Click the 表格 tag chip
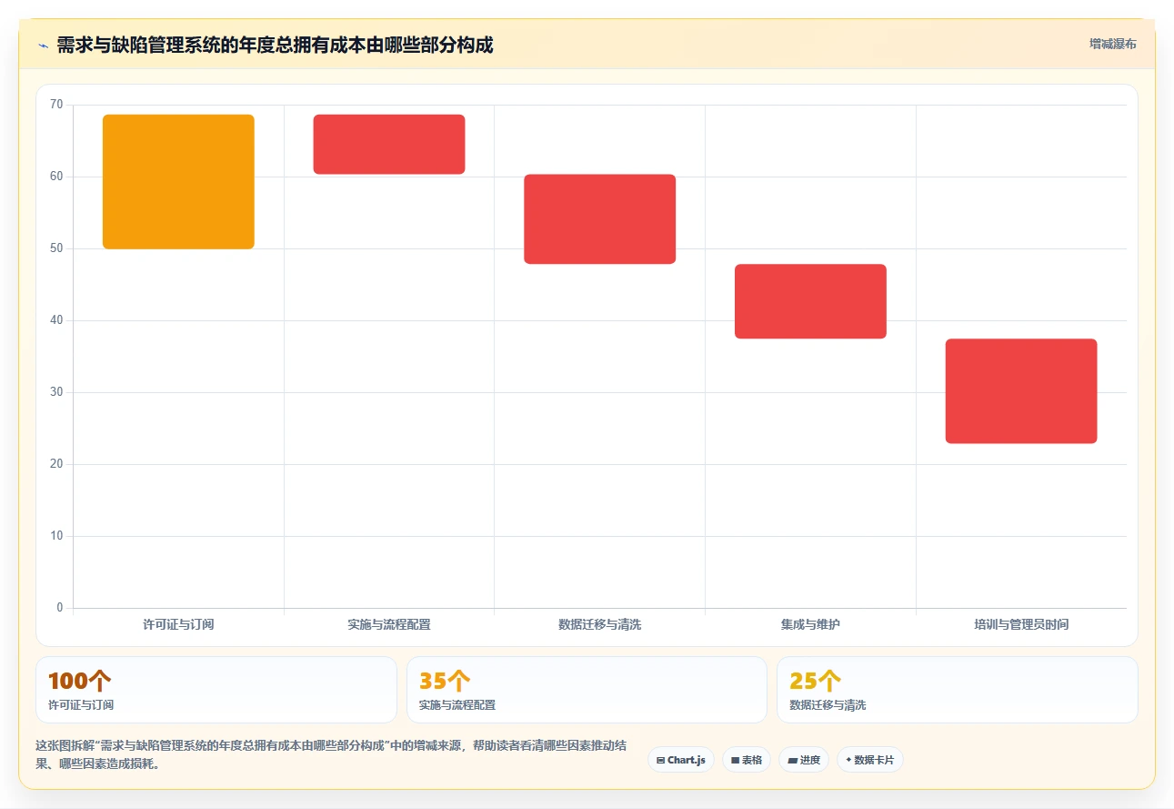Viewport: 1174px width, 809px height. point(747,760)
